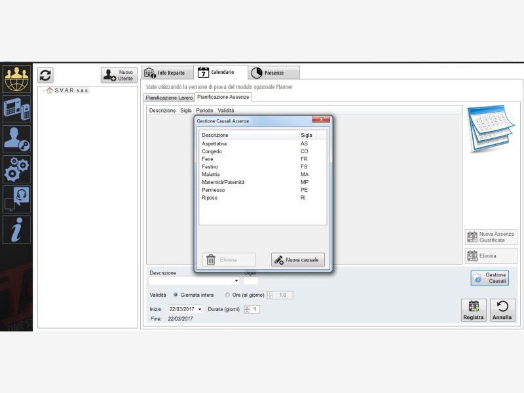524x393 pixels.
Task: Click the refresh arrows icon
Action: click(45, 75)
